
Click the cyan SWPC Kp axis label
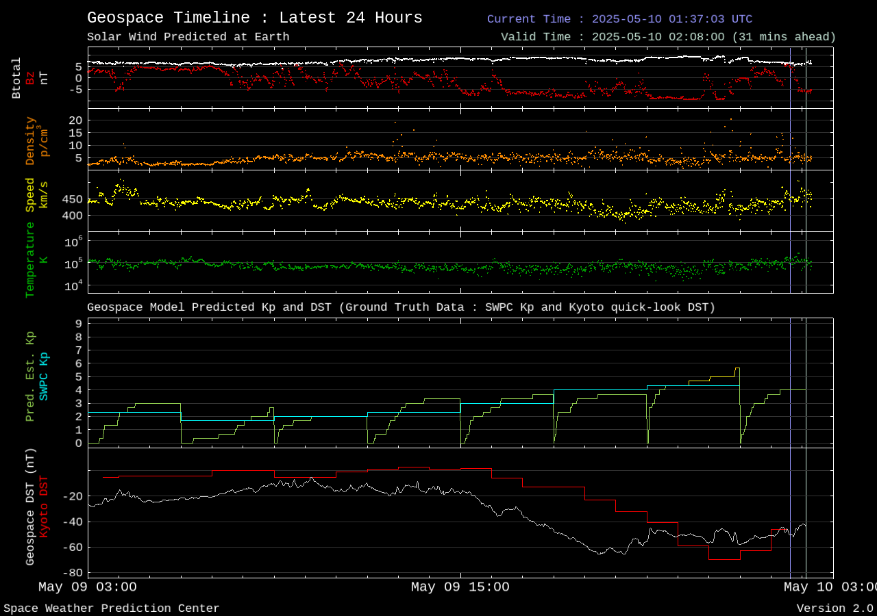pos(44,376)
